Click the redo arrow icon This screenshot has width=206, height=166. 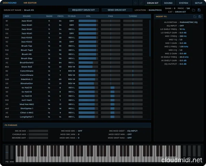click(141, 3)
